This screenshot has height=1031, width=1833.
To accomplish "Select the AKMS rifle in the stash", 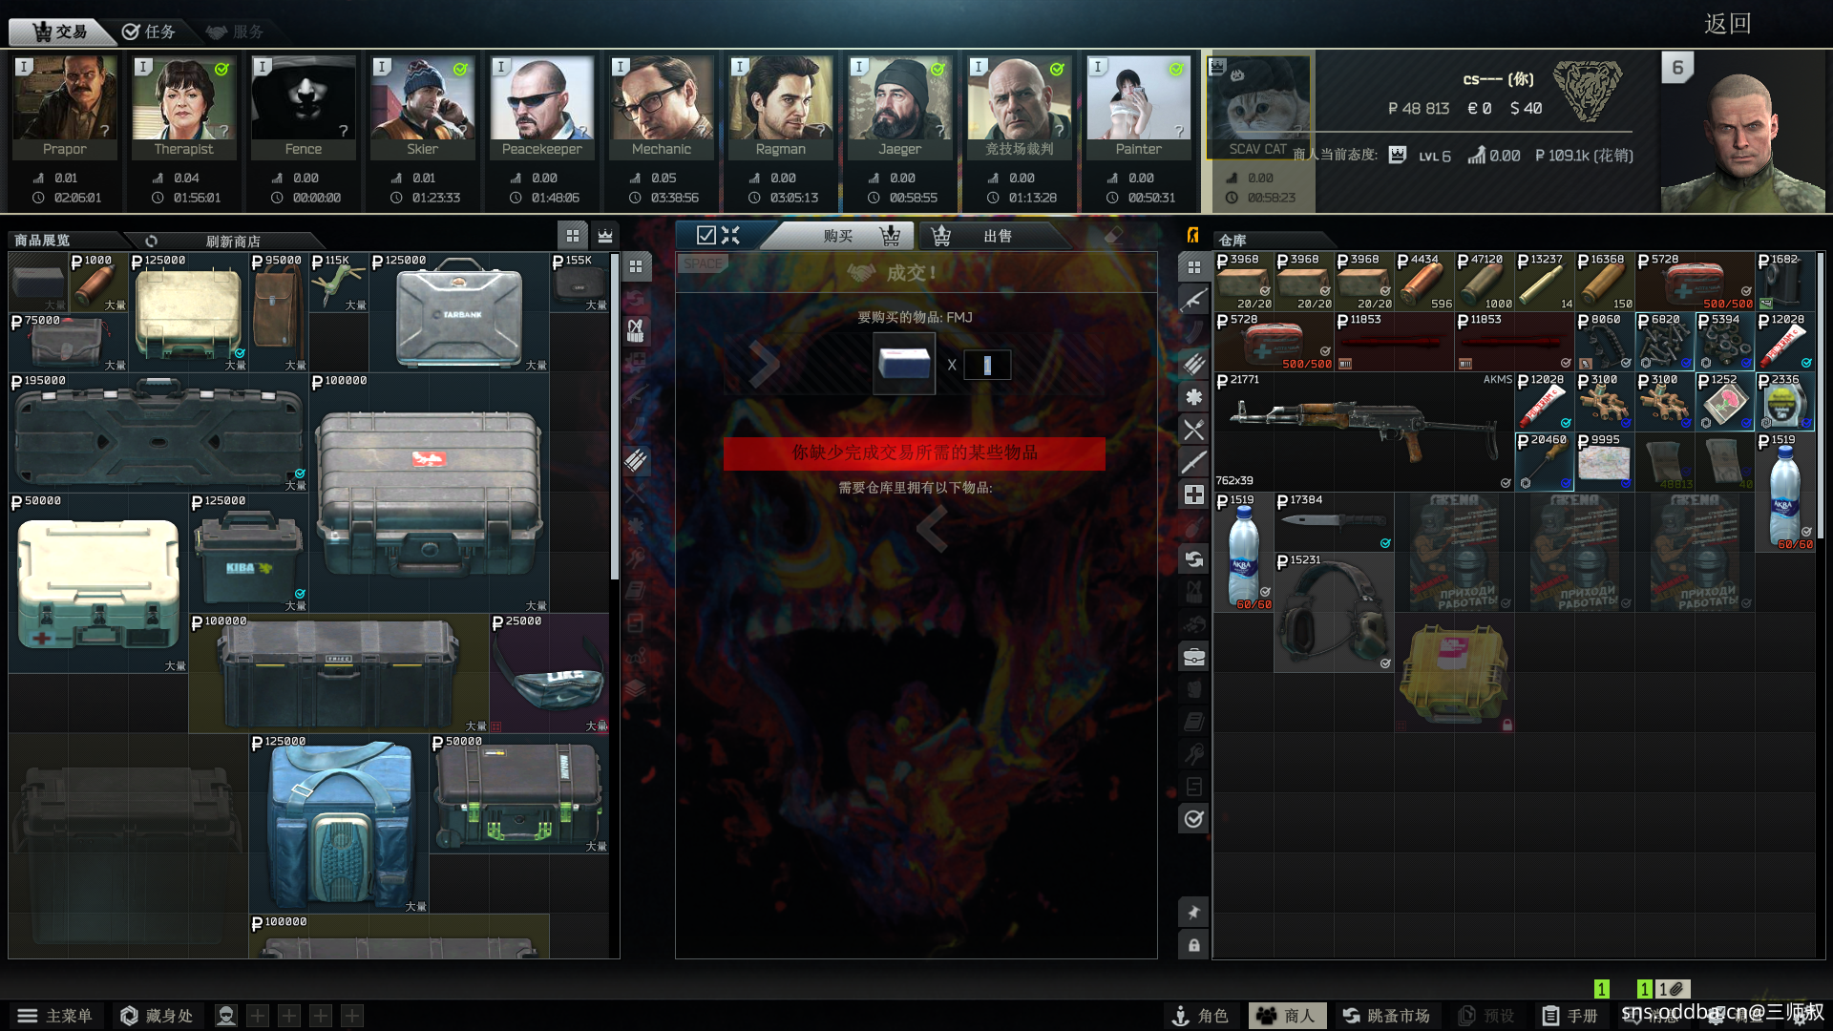I will coord(1364,431).
